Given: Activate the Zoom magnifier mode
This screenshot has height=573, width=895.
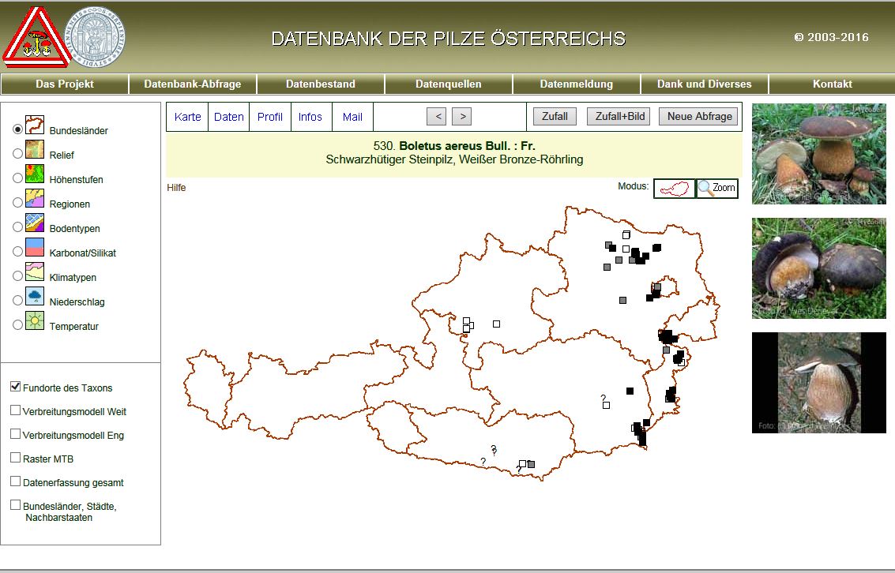Looking at the screenshot, I should coord(716,188).
